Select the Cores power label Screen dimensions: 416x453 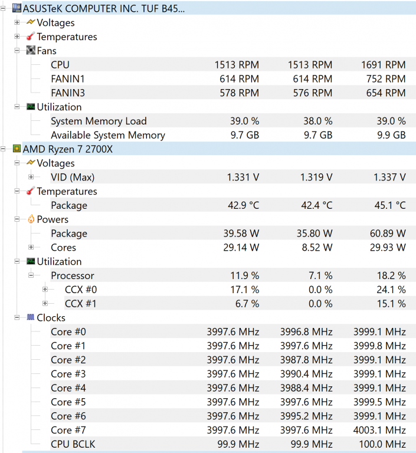(63, 247)
